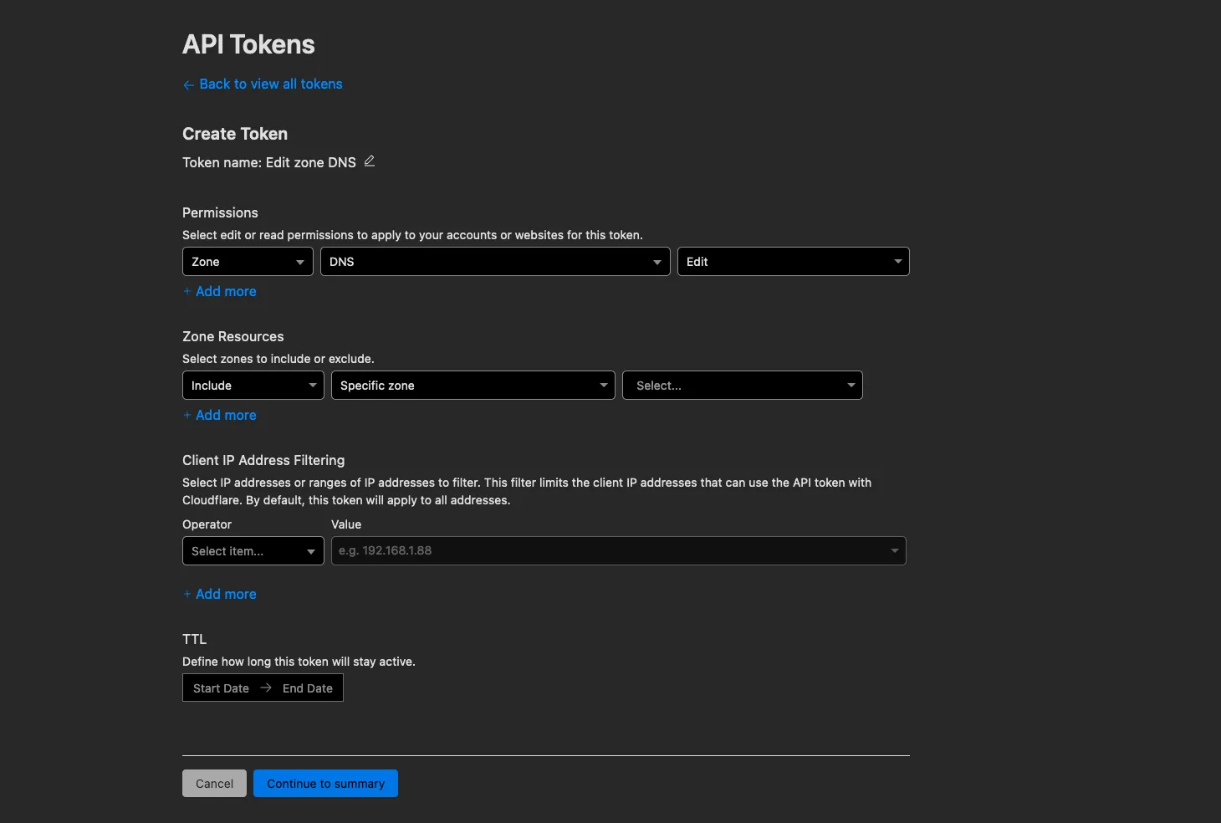Click the Token name: Edit zone DNS text
The width and height of the screenshot is (1221, 823).
(269, 162)
